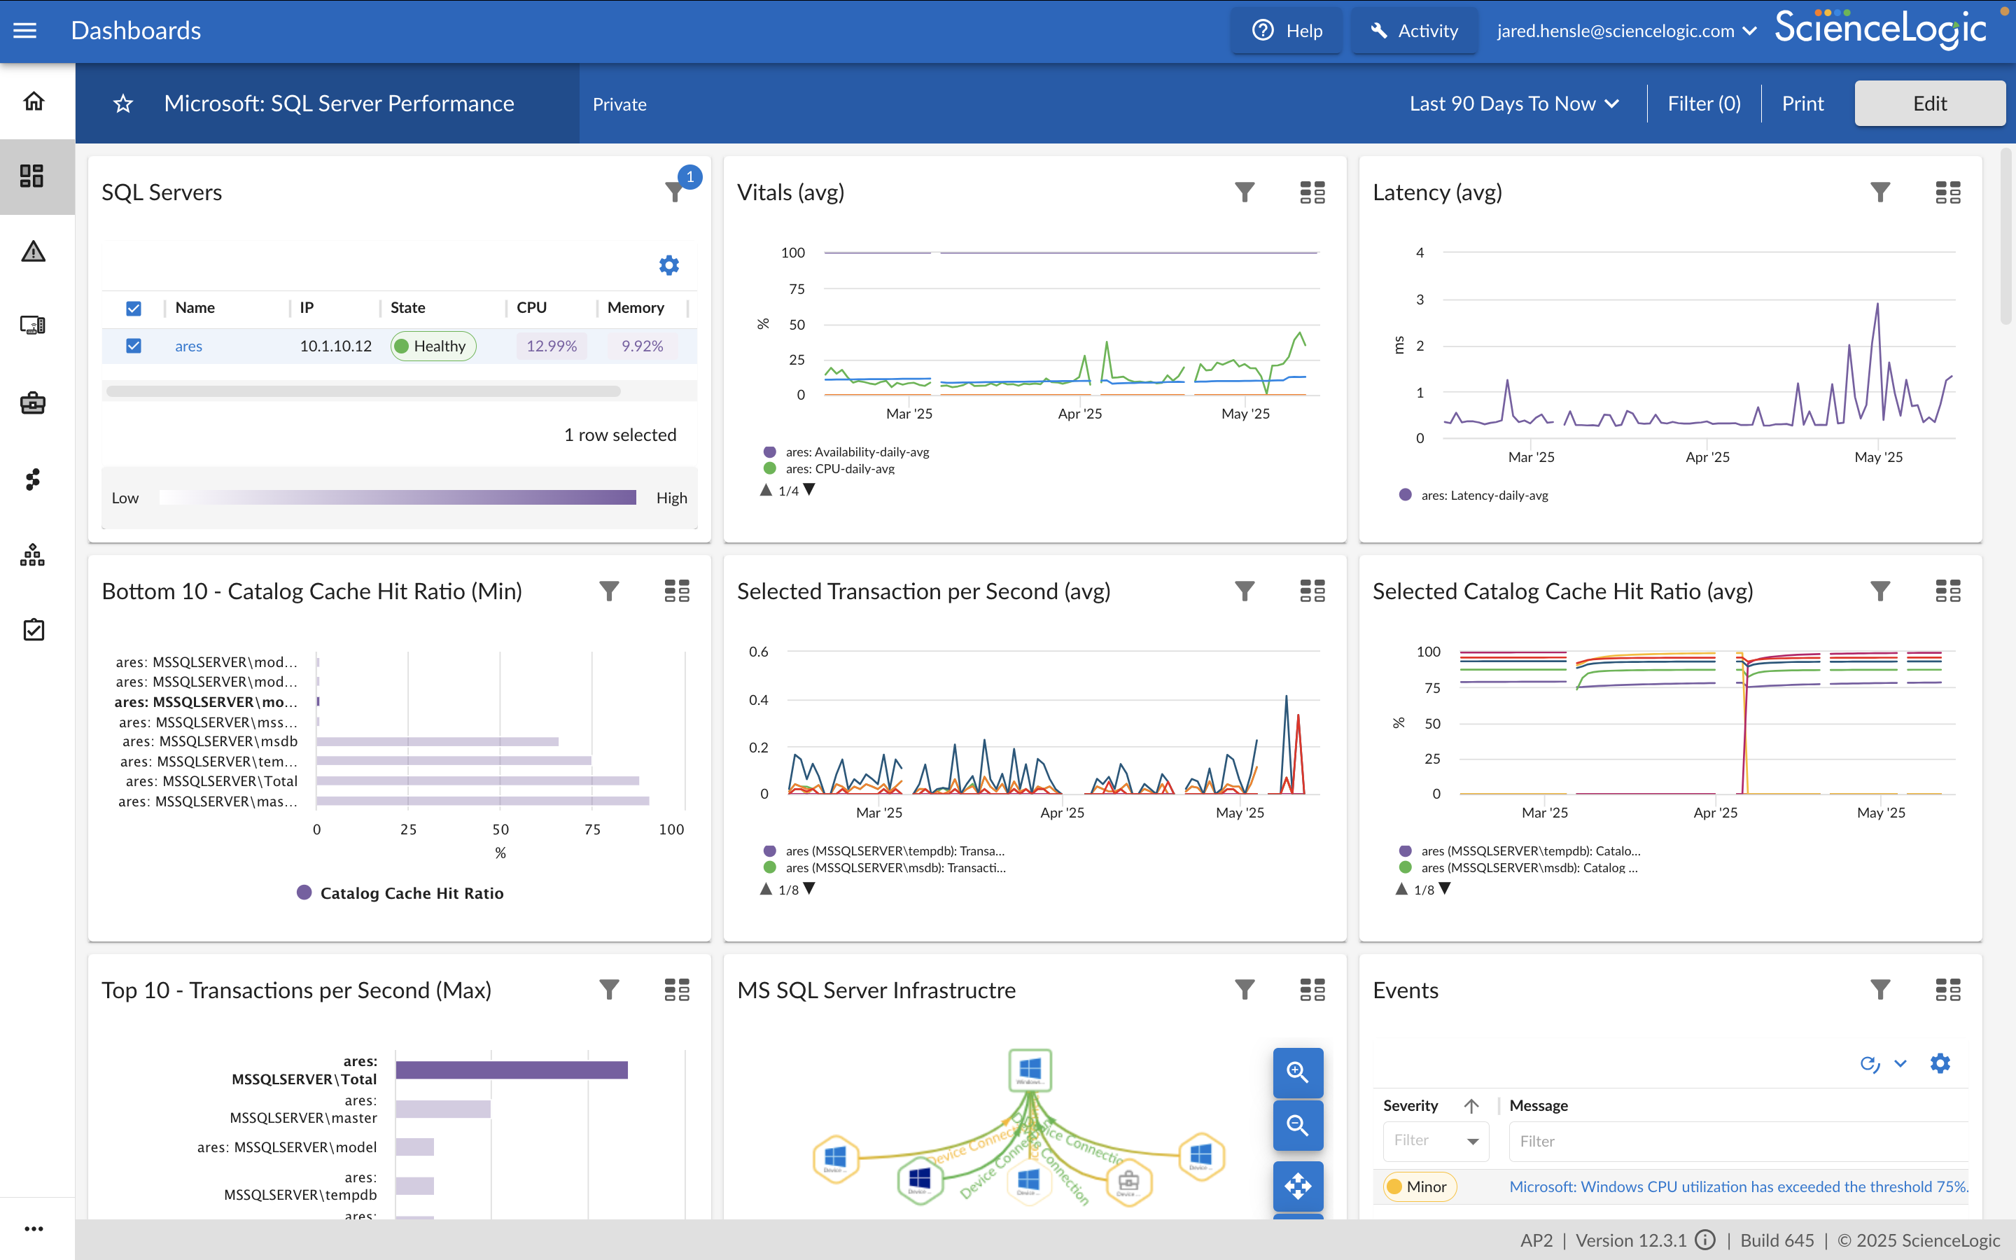The height and width of the screenshot is (1260, 2016).
Task: Zoom in on the infrastructure map
Action: pyautogui.click(x=1297, y=1072)
